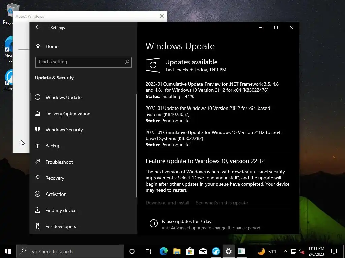Click the For developers tools icon
The width and height of the screenshot is (345, 258).
[x=38, y=226]
